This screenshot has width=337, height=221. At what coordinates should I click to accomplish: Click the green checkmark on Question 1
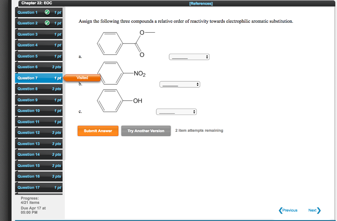[x=47, y=13]
